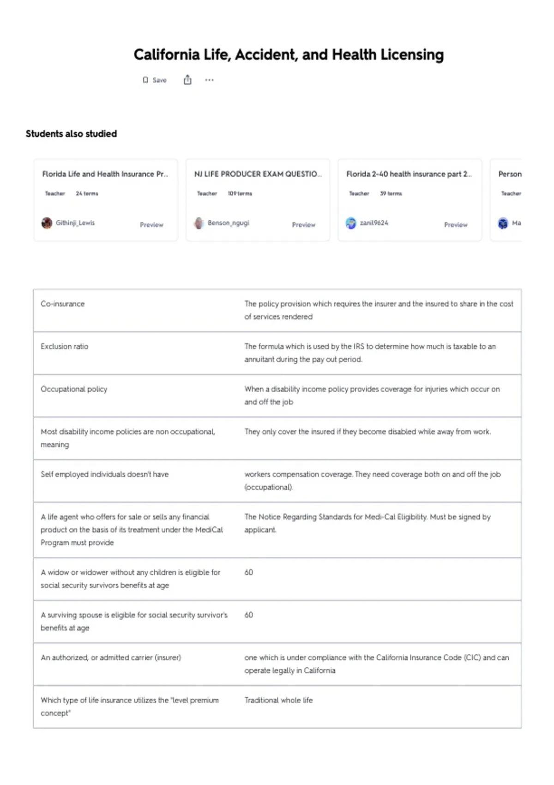
Task: Preview Florida Life and Health Insurance set
Action: [x=151, y=225]
